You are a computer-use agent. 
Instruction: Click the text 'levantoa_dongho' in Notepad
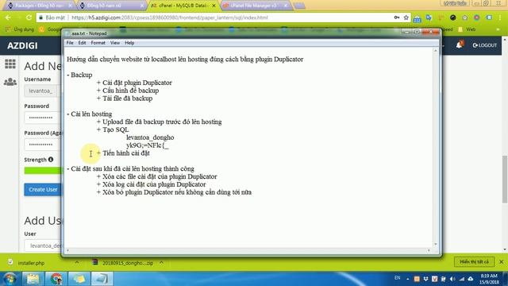click(x=150, y=137)
